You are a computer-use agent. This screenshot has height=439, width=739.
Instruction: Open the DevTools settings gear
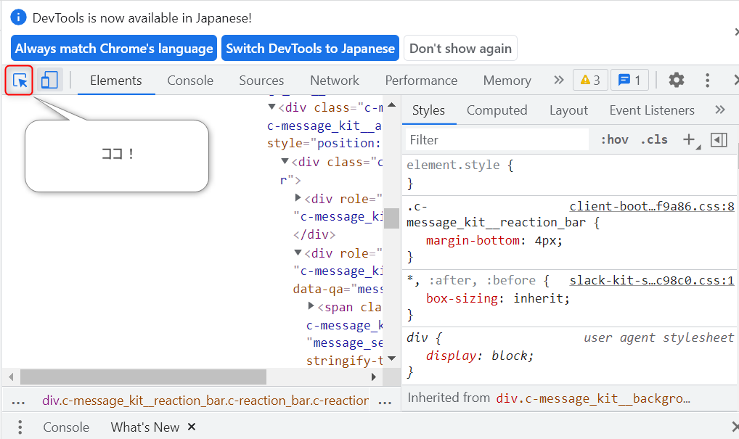click(677, 80)
